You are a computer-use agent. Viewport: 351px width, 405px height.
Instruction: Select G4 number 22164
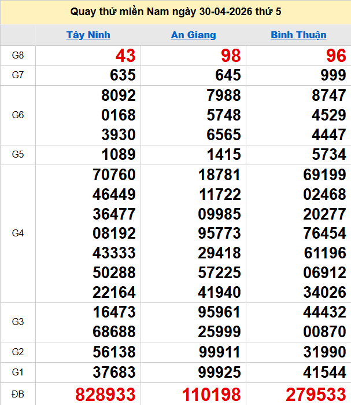pos(114,292)
